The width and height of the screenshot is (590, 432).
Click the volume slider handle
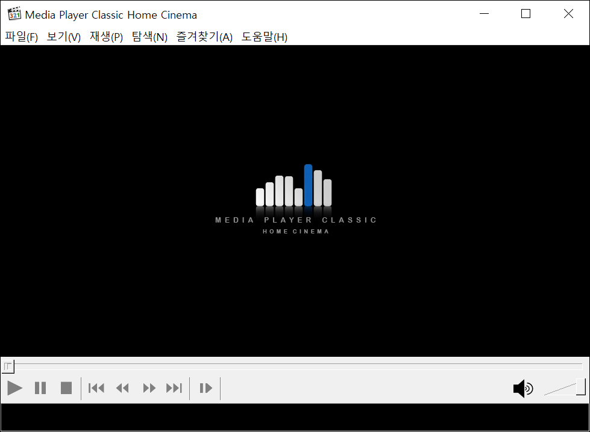click(580, 387)
